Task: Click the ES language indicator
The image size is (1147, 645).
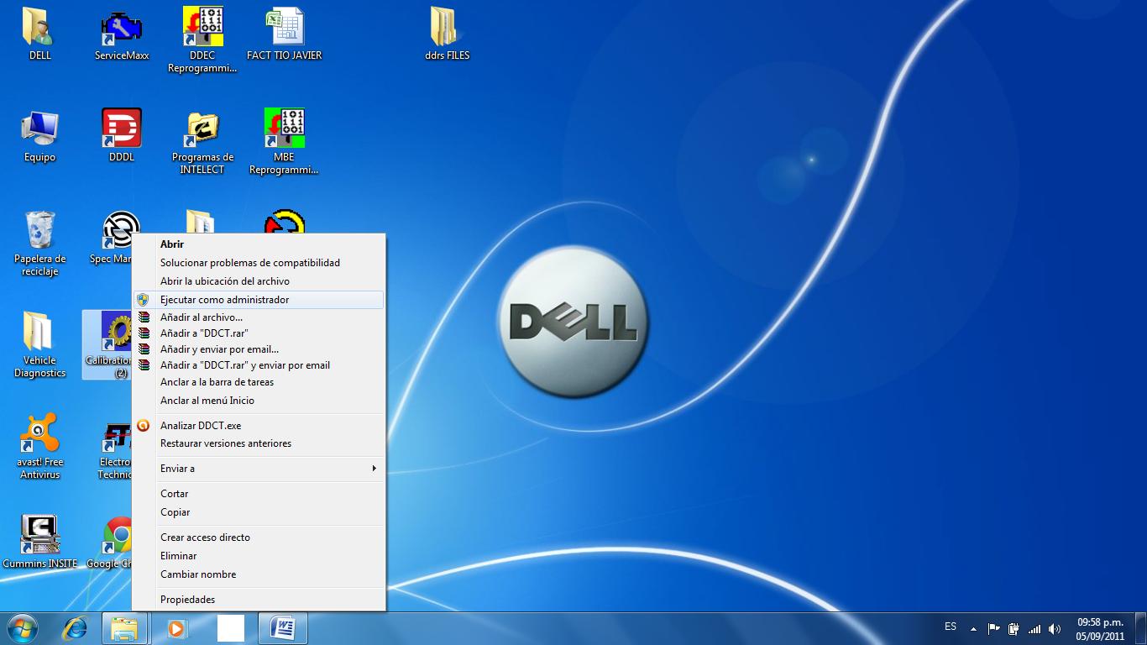Action: pos(951,627)
